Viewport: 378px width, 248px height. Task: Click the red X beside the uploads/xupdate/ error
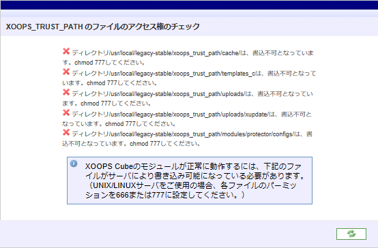[x=66, y=112]
